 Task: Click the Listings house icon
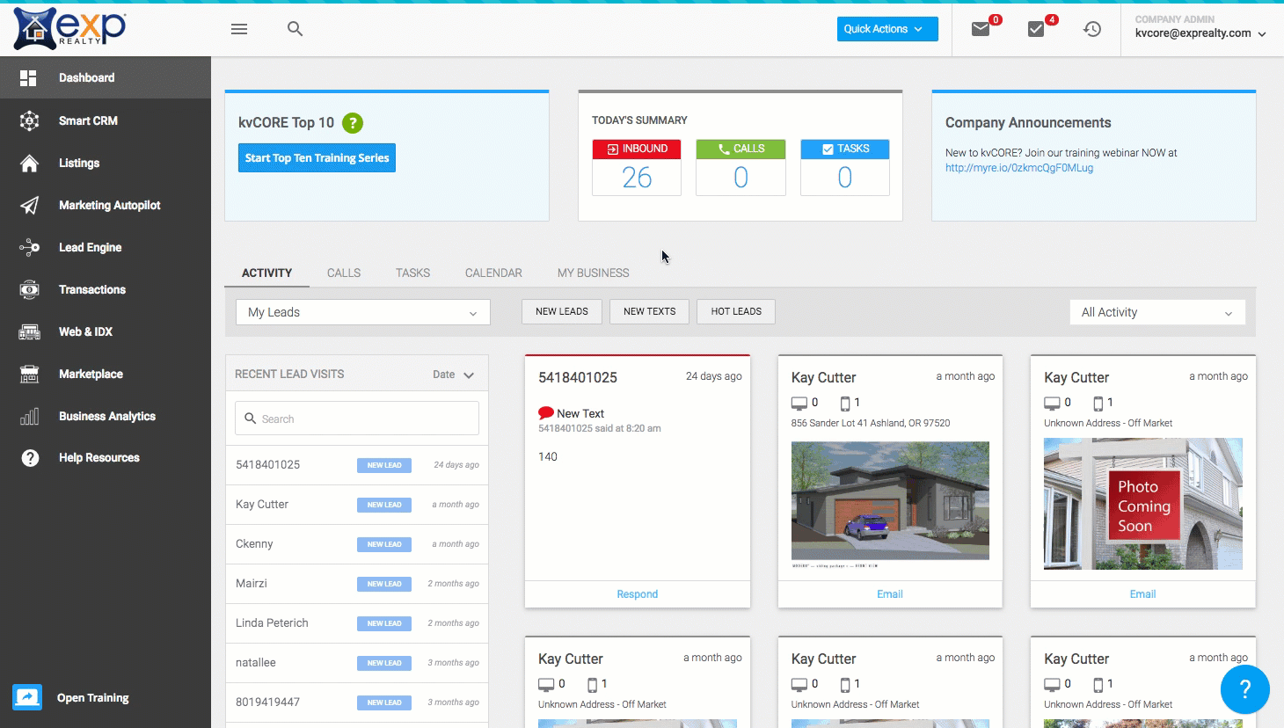pyautogui.click(x=29, y=163)
